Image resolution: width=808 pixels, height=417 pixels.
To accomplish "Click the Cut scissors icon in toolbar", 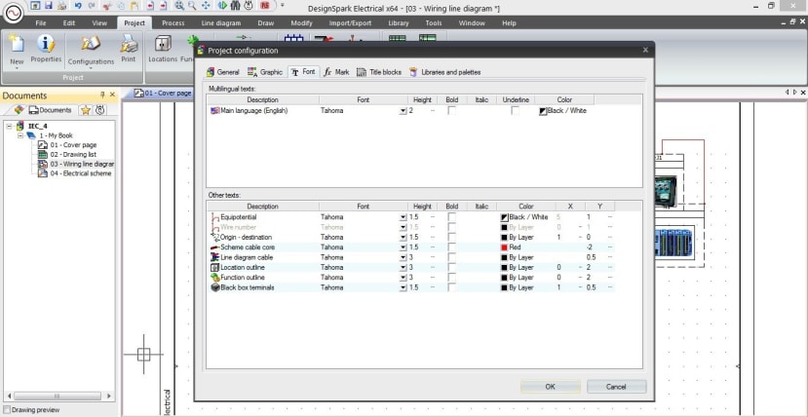I will 106,6.
